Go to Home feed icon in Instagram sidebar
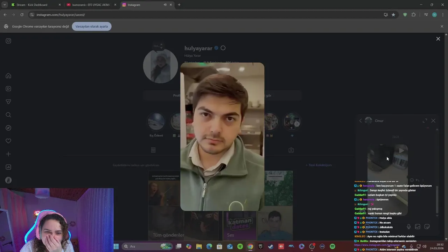The image size is (448, 252). [x=8, y=76]
